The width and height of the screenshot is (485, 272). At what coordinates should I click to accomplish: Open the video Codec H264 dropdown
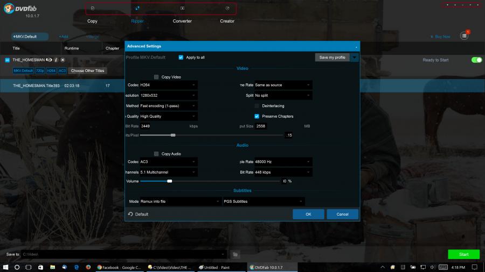(x=168, y=85)
